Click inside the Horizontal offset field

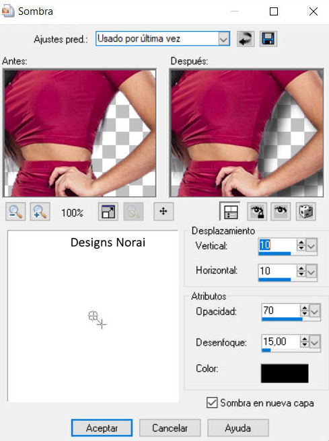[277, 271]
